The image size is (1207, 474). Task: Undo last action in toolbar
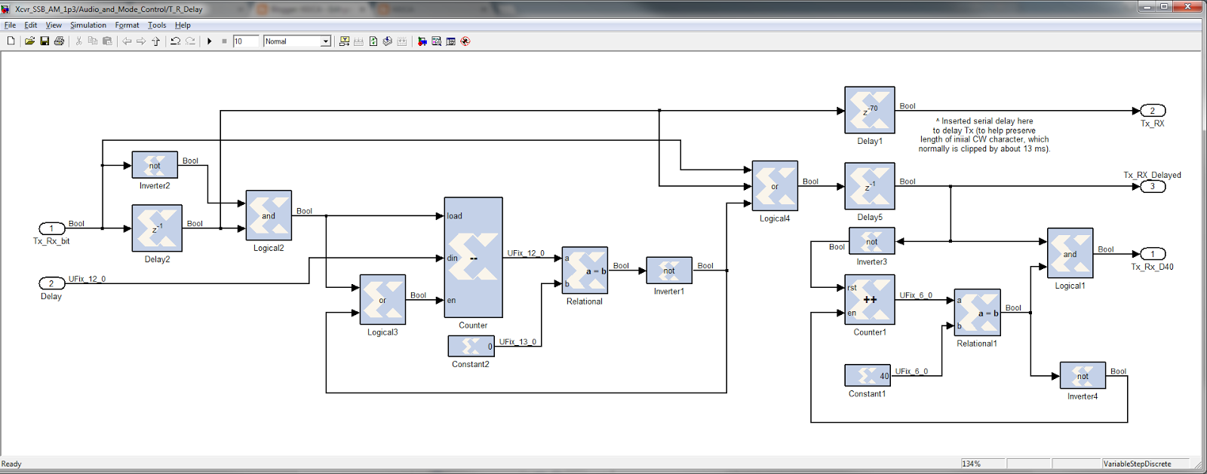point(175,41)
